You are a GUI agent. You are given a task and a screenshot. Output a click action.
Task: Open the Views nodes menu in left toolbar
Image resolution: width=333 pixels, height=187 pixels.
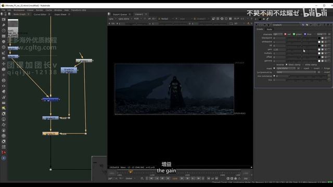tap(4, 86)
